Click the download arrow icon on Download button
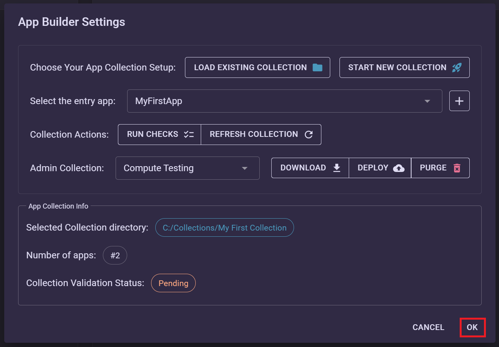Screen dimensions: 499x347 (336, 168)
